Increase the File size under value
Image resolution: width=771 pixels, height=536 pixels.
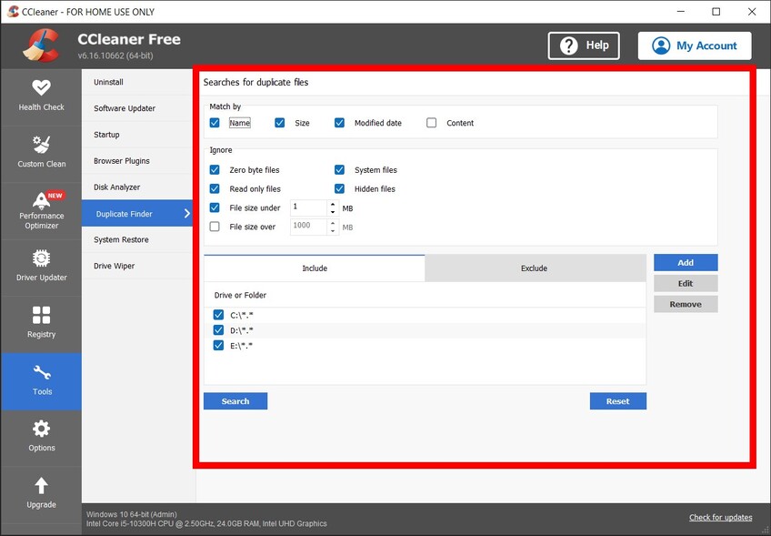pos(333,204)
